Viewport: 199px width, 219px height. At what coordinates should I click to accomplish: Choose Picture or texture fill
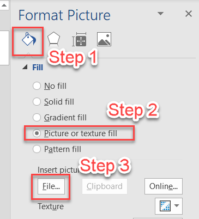pos(75,133)
